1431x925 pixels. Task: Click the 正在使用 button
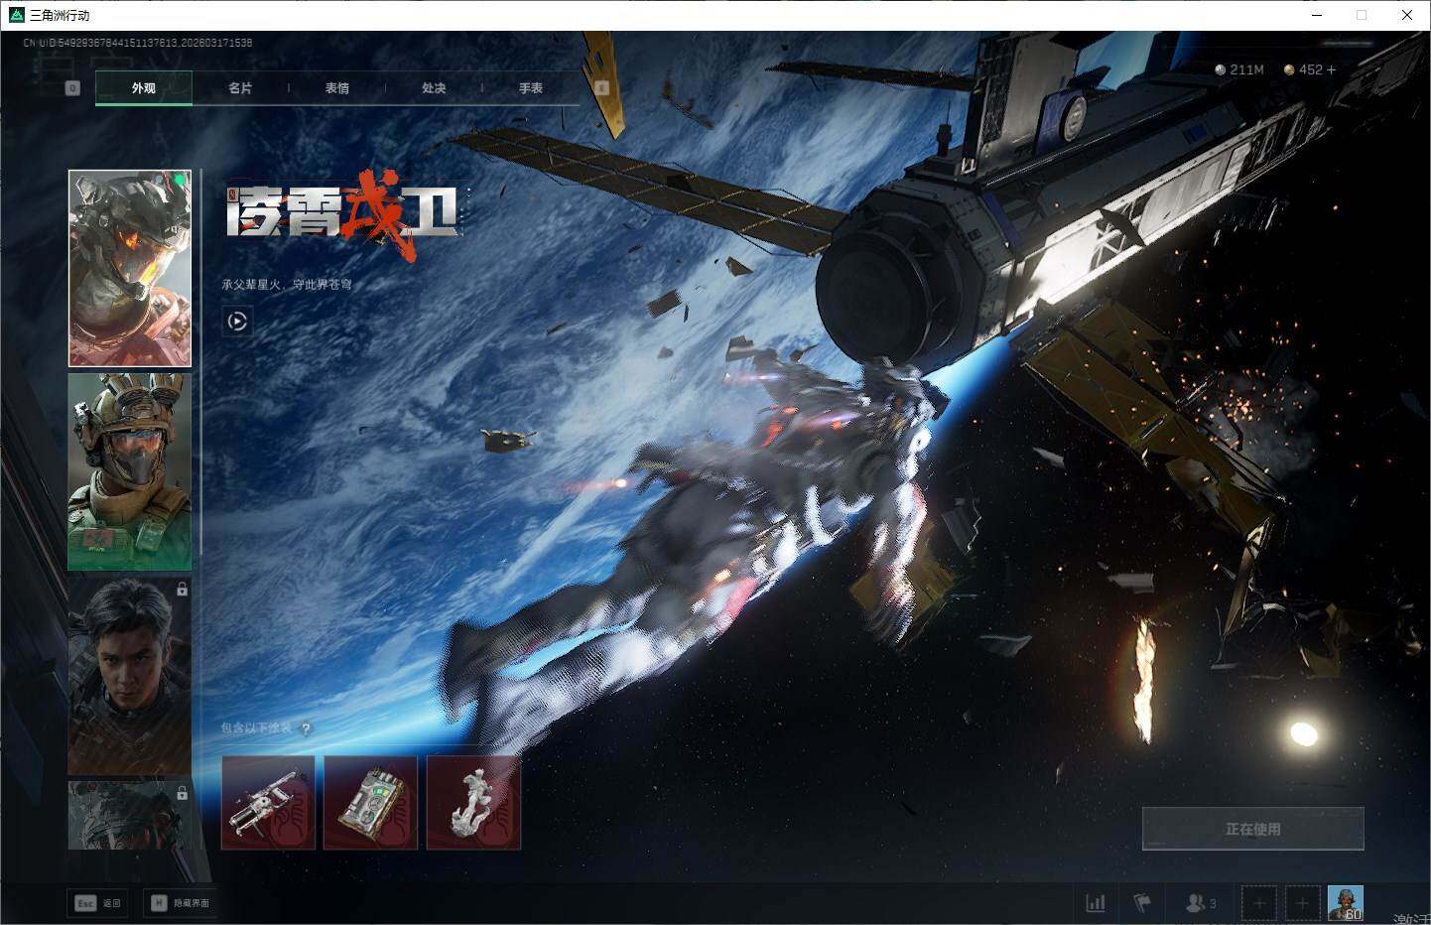pos(1253,829)
